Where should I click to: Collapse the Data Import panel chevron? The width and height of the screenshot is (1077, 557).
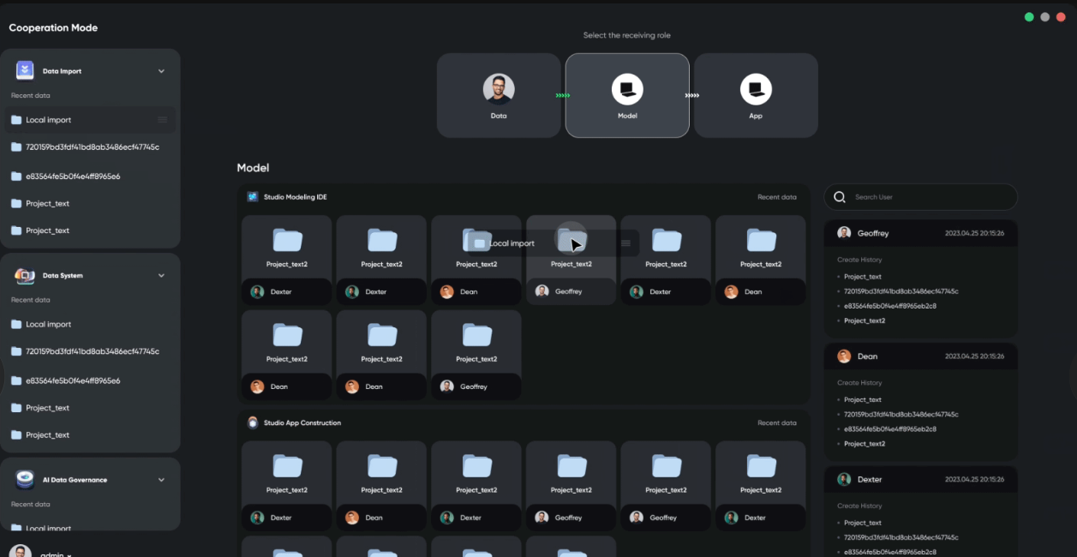pos(161,71)
